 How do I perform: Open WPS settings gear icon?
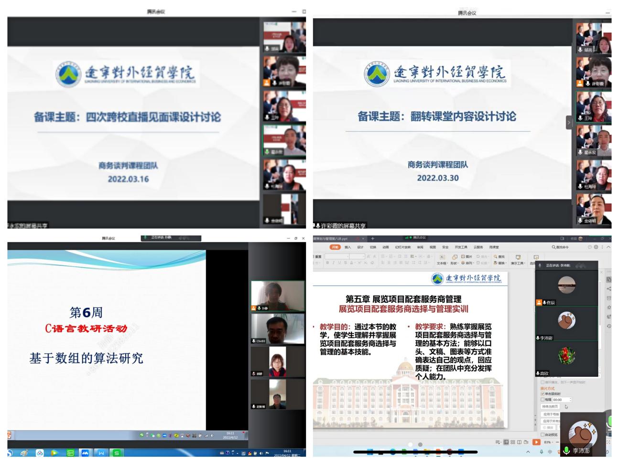[596, 247]
